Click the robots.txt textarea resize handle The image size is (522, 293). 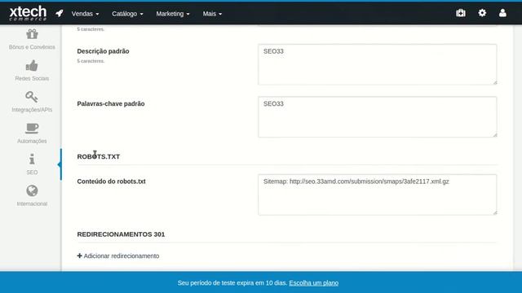tap(495, 212)
